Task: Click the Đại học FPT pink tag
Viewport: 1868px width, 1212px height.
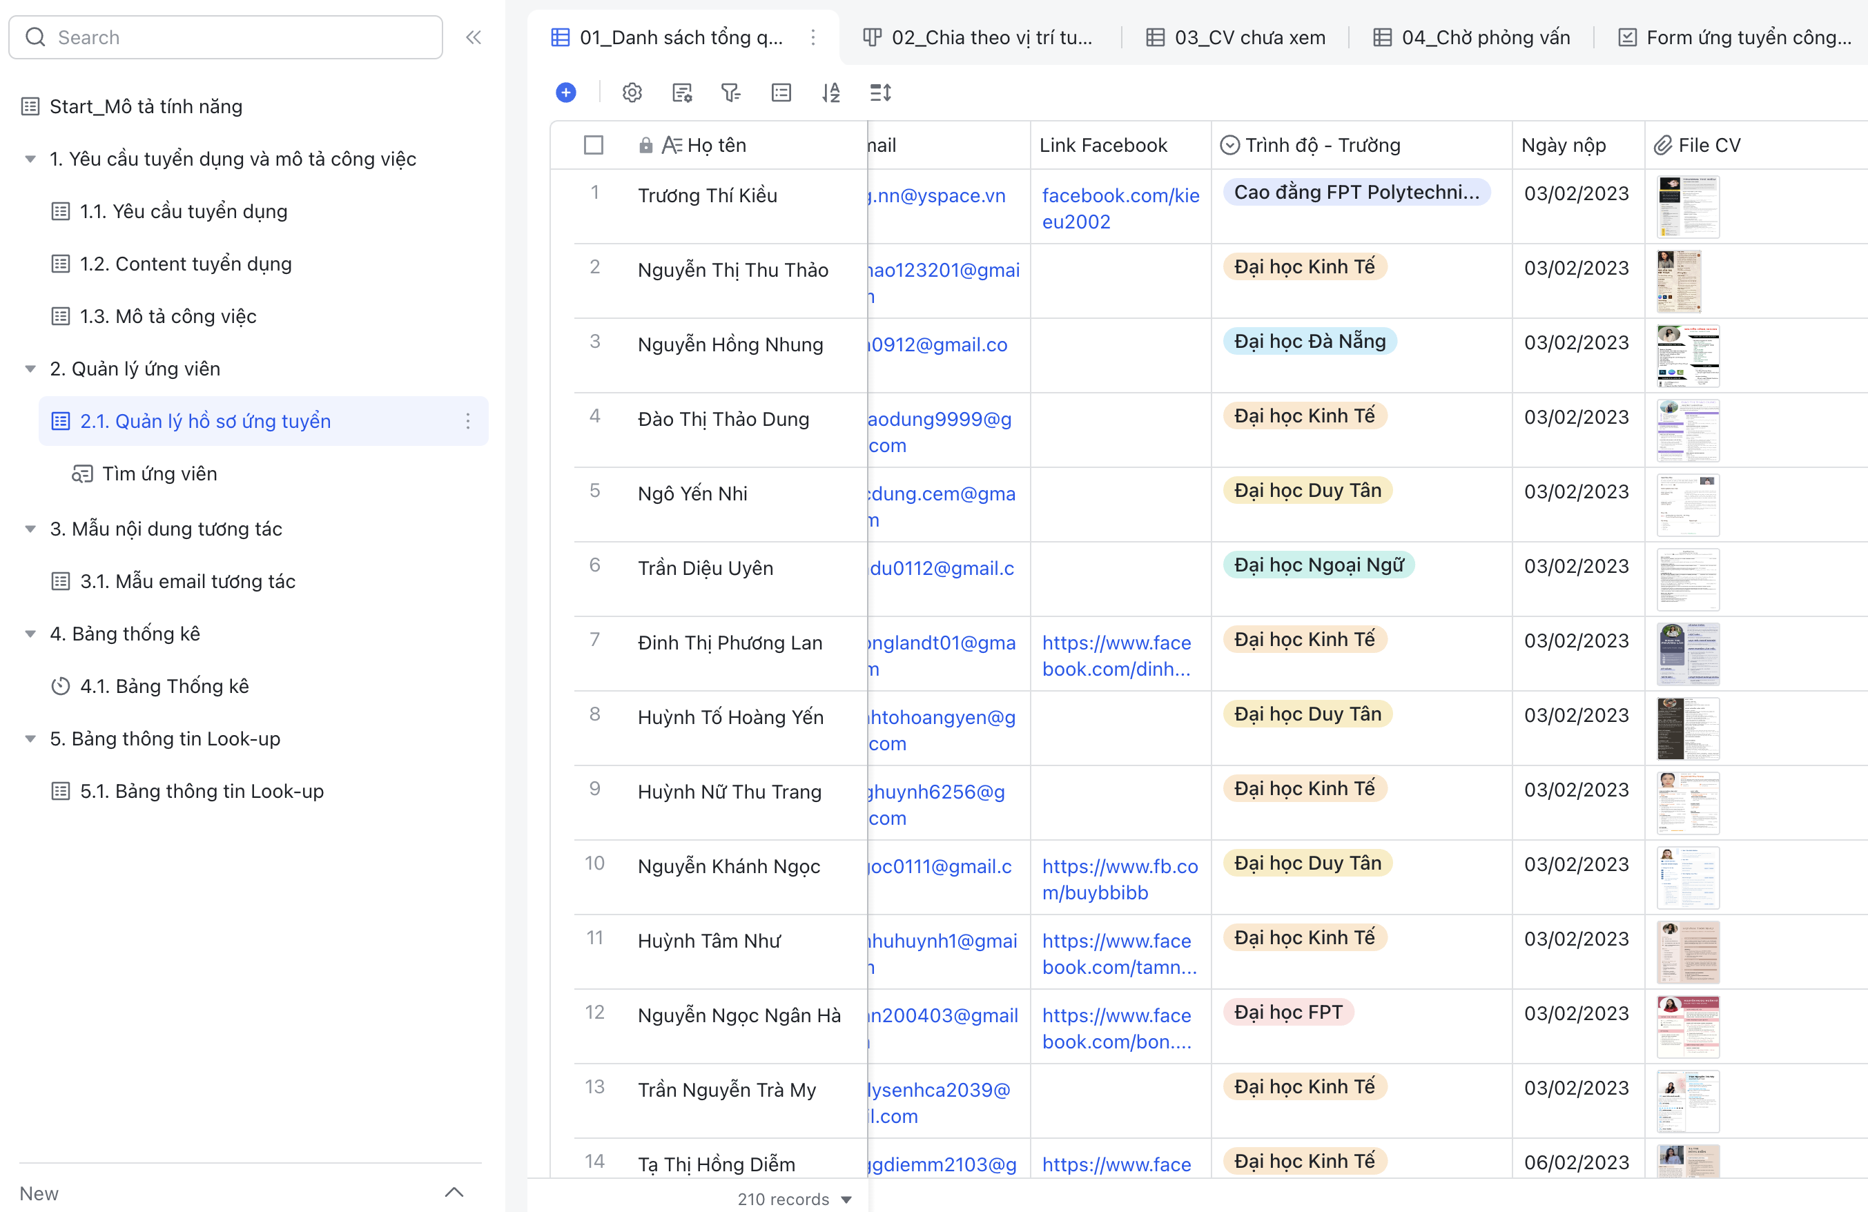Action: 1288,1013
